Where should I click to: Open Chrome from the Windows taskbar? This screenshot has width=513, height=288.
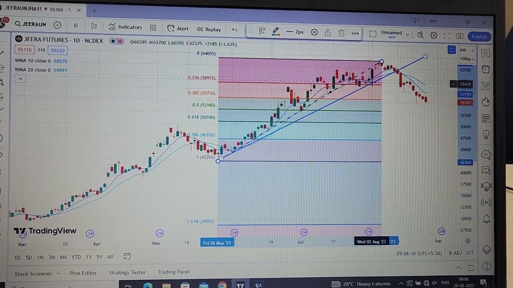click(222, 285)
